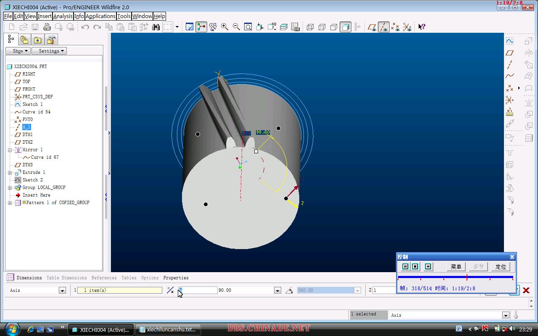Select the Datum Point tool
The height and width of the screenshot is (336, 538).
(510, 88)
